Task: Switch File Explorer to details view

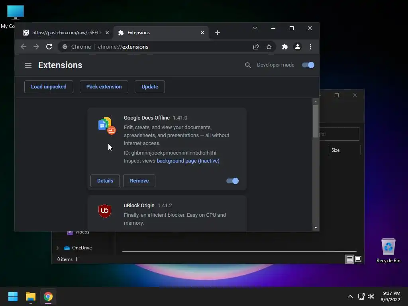Action: [349, 259]
